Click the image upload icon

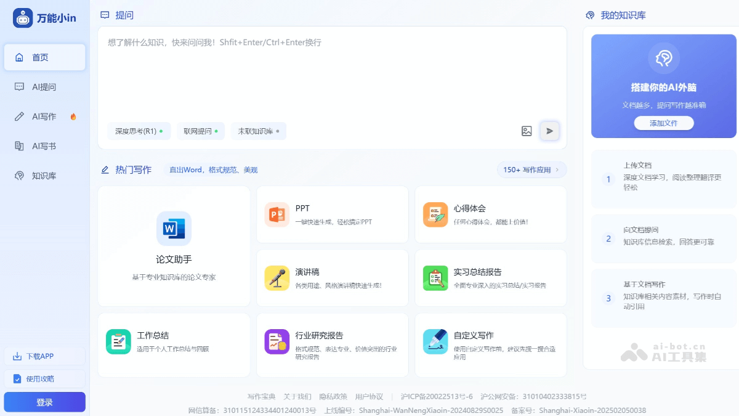(527, 131)
